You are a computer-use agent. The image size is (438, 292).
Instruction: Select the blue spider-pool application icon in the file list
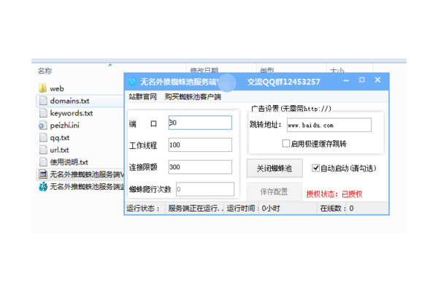[x=43, y=187]
